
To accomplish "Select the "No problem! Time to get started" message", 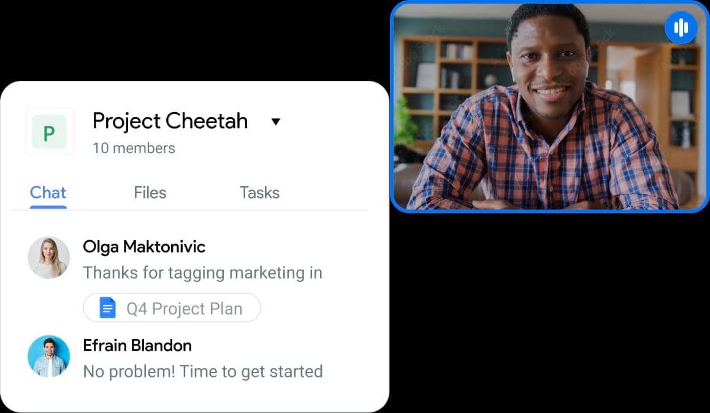I will click(203, 371).
